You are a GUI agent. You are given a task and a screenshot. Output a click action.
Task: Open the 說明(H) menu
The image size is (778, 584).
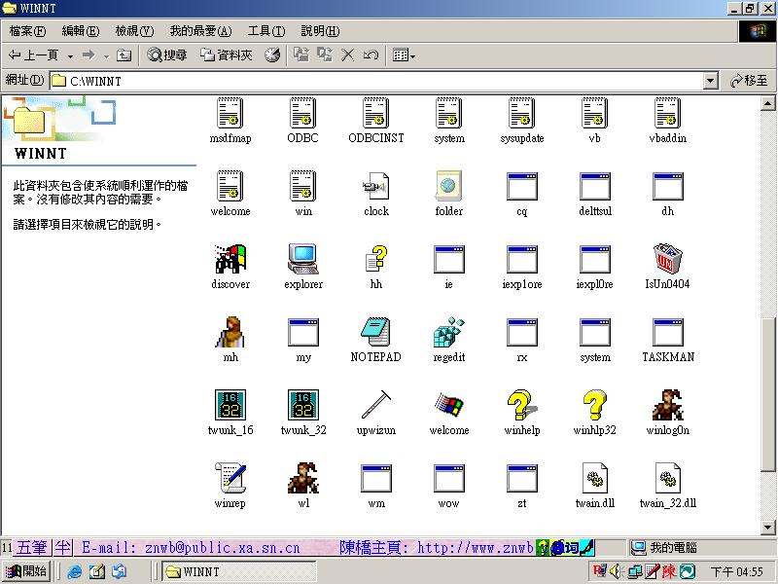pos(320,31)
